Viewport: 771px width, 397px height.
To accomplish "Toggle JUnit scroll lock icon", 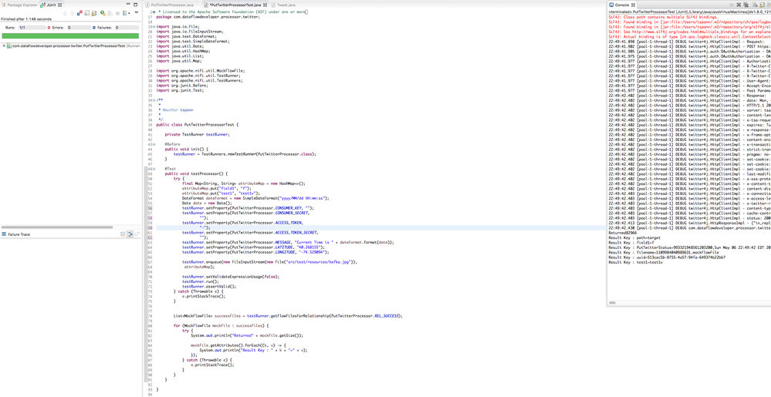I will 94,13.
